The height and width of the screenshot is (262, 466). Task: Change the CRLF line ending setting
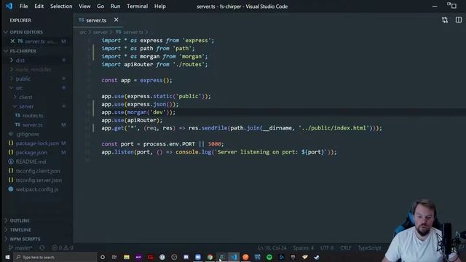(346, 247)
